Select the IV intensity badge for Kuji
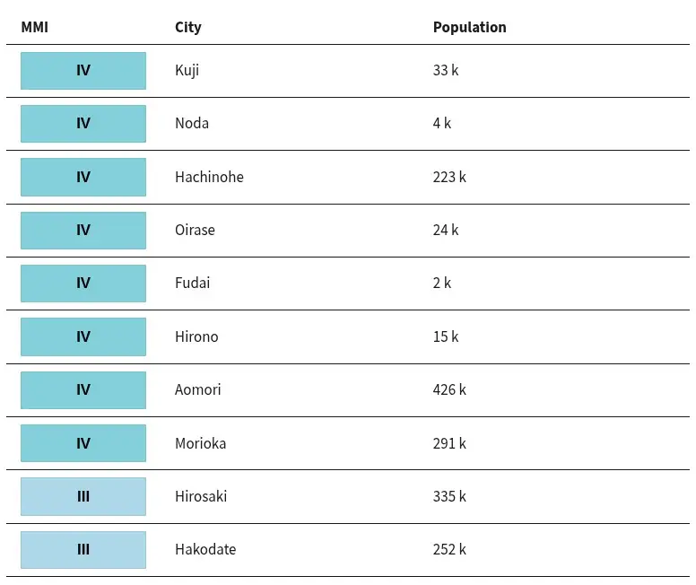This screenshot has height=585, width=696. click(x=83, y=71)
